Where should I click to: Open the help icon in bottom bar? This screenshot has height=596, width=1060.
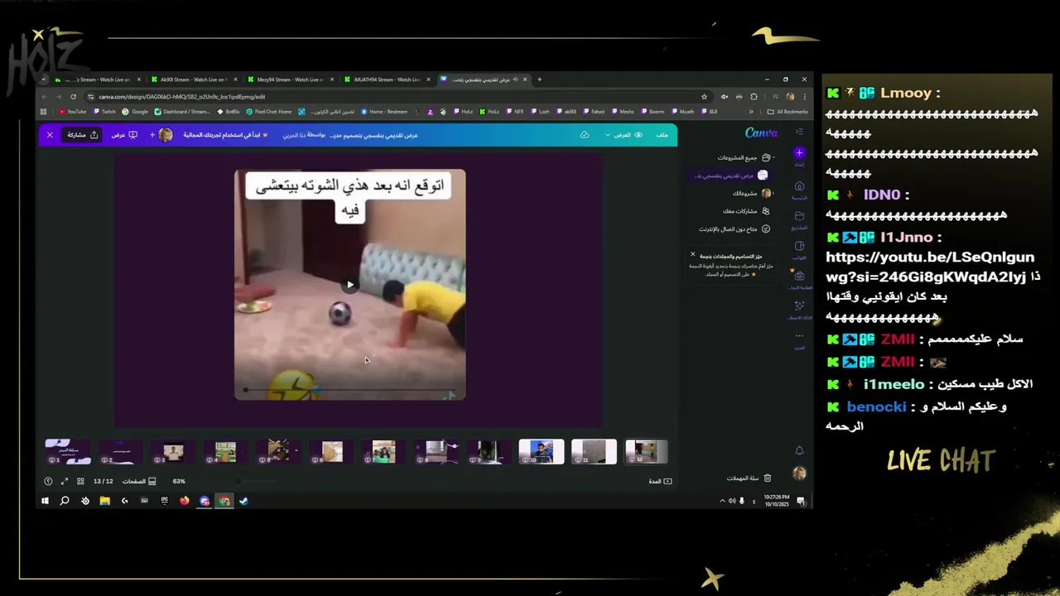tap(48, 481)
